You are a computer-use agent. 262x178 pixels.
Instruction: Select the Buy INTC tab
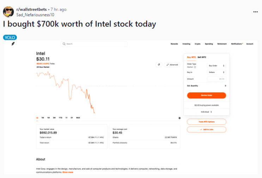tap(191, 57)
